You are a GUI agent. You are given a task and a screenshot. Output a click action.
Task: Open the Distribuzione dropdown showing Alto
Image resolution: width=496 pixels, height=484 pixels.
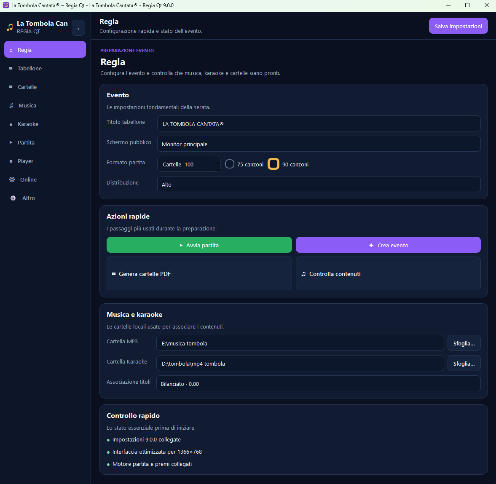pos(319,185)
